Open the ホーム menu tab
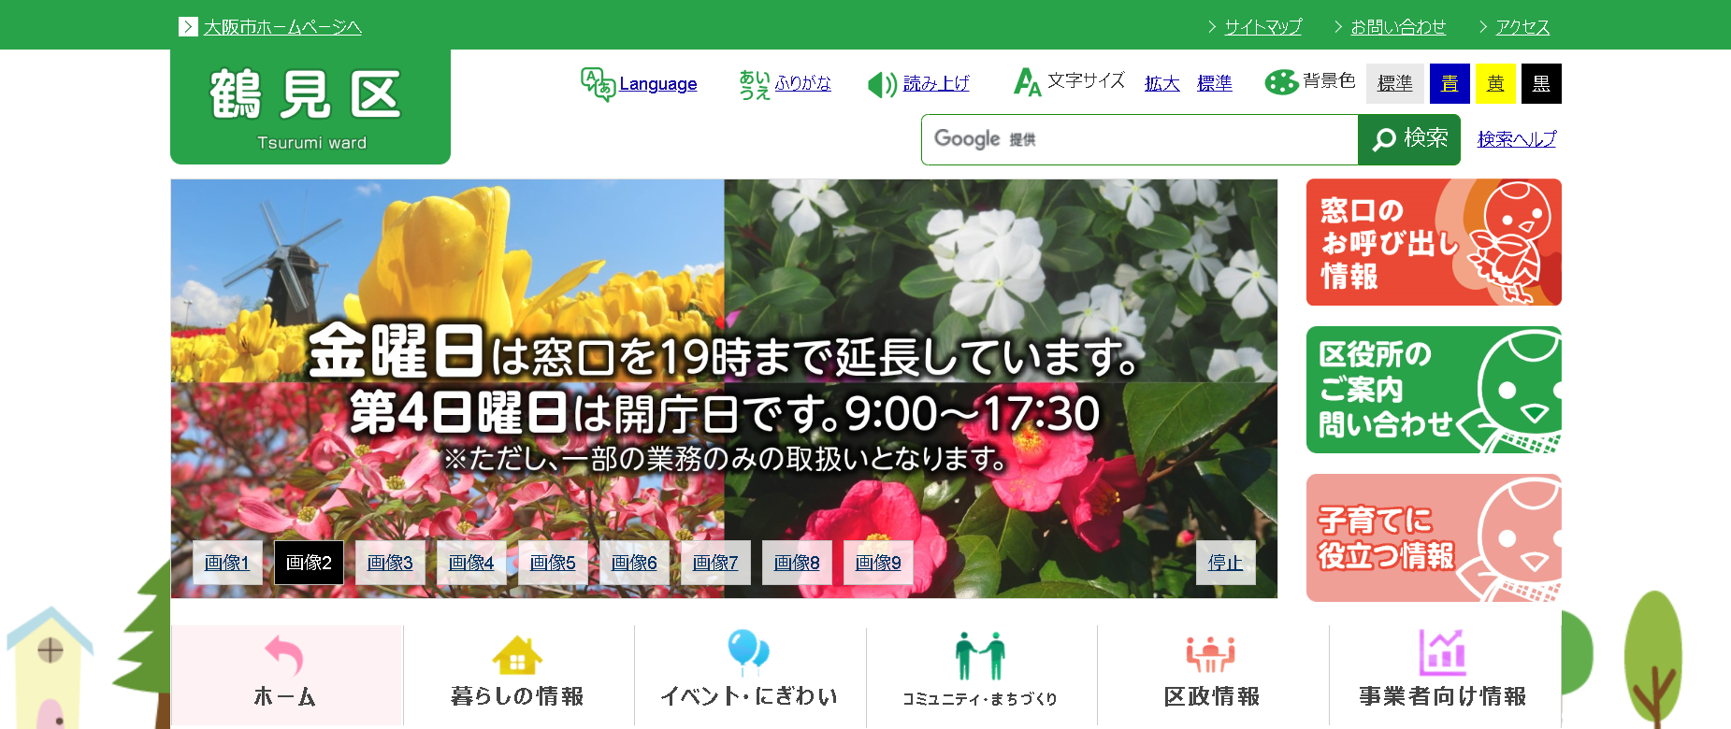Image resolution: width=1731 pixels, height=729 pixels. tap(287, 675)
